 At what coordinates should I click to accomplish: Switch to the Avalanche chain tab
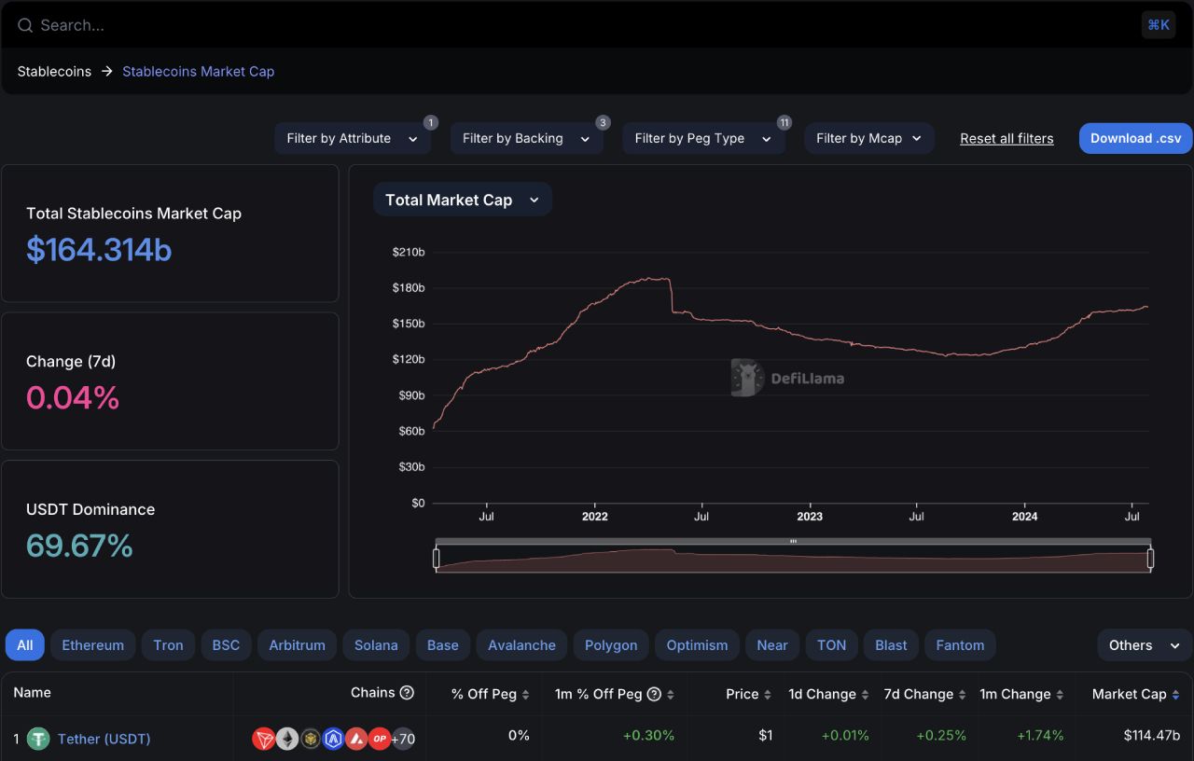pyautogui.click(x=521, y=645)
